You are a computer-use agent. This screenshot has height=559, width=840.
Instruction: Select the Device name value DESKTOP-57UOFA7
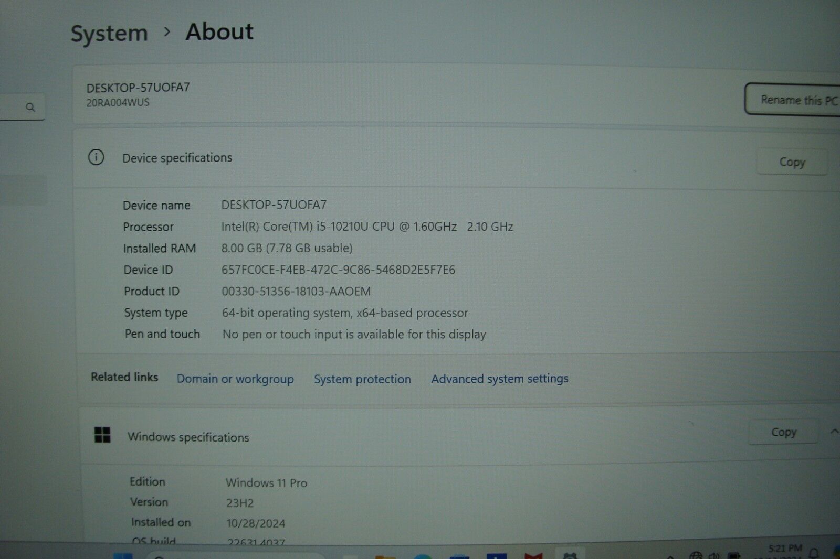pos(274,205)
